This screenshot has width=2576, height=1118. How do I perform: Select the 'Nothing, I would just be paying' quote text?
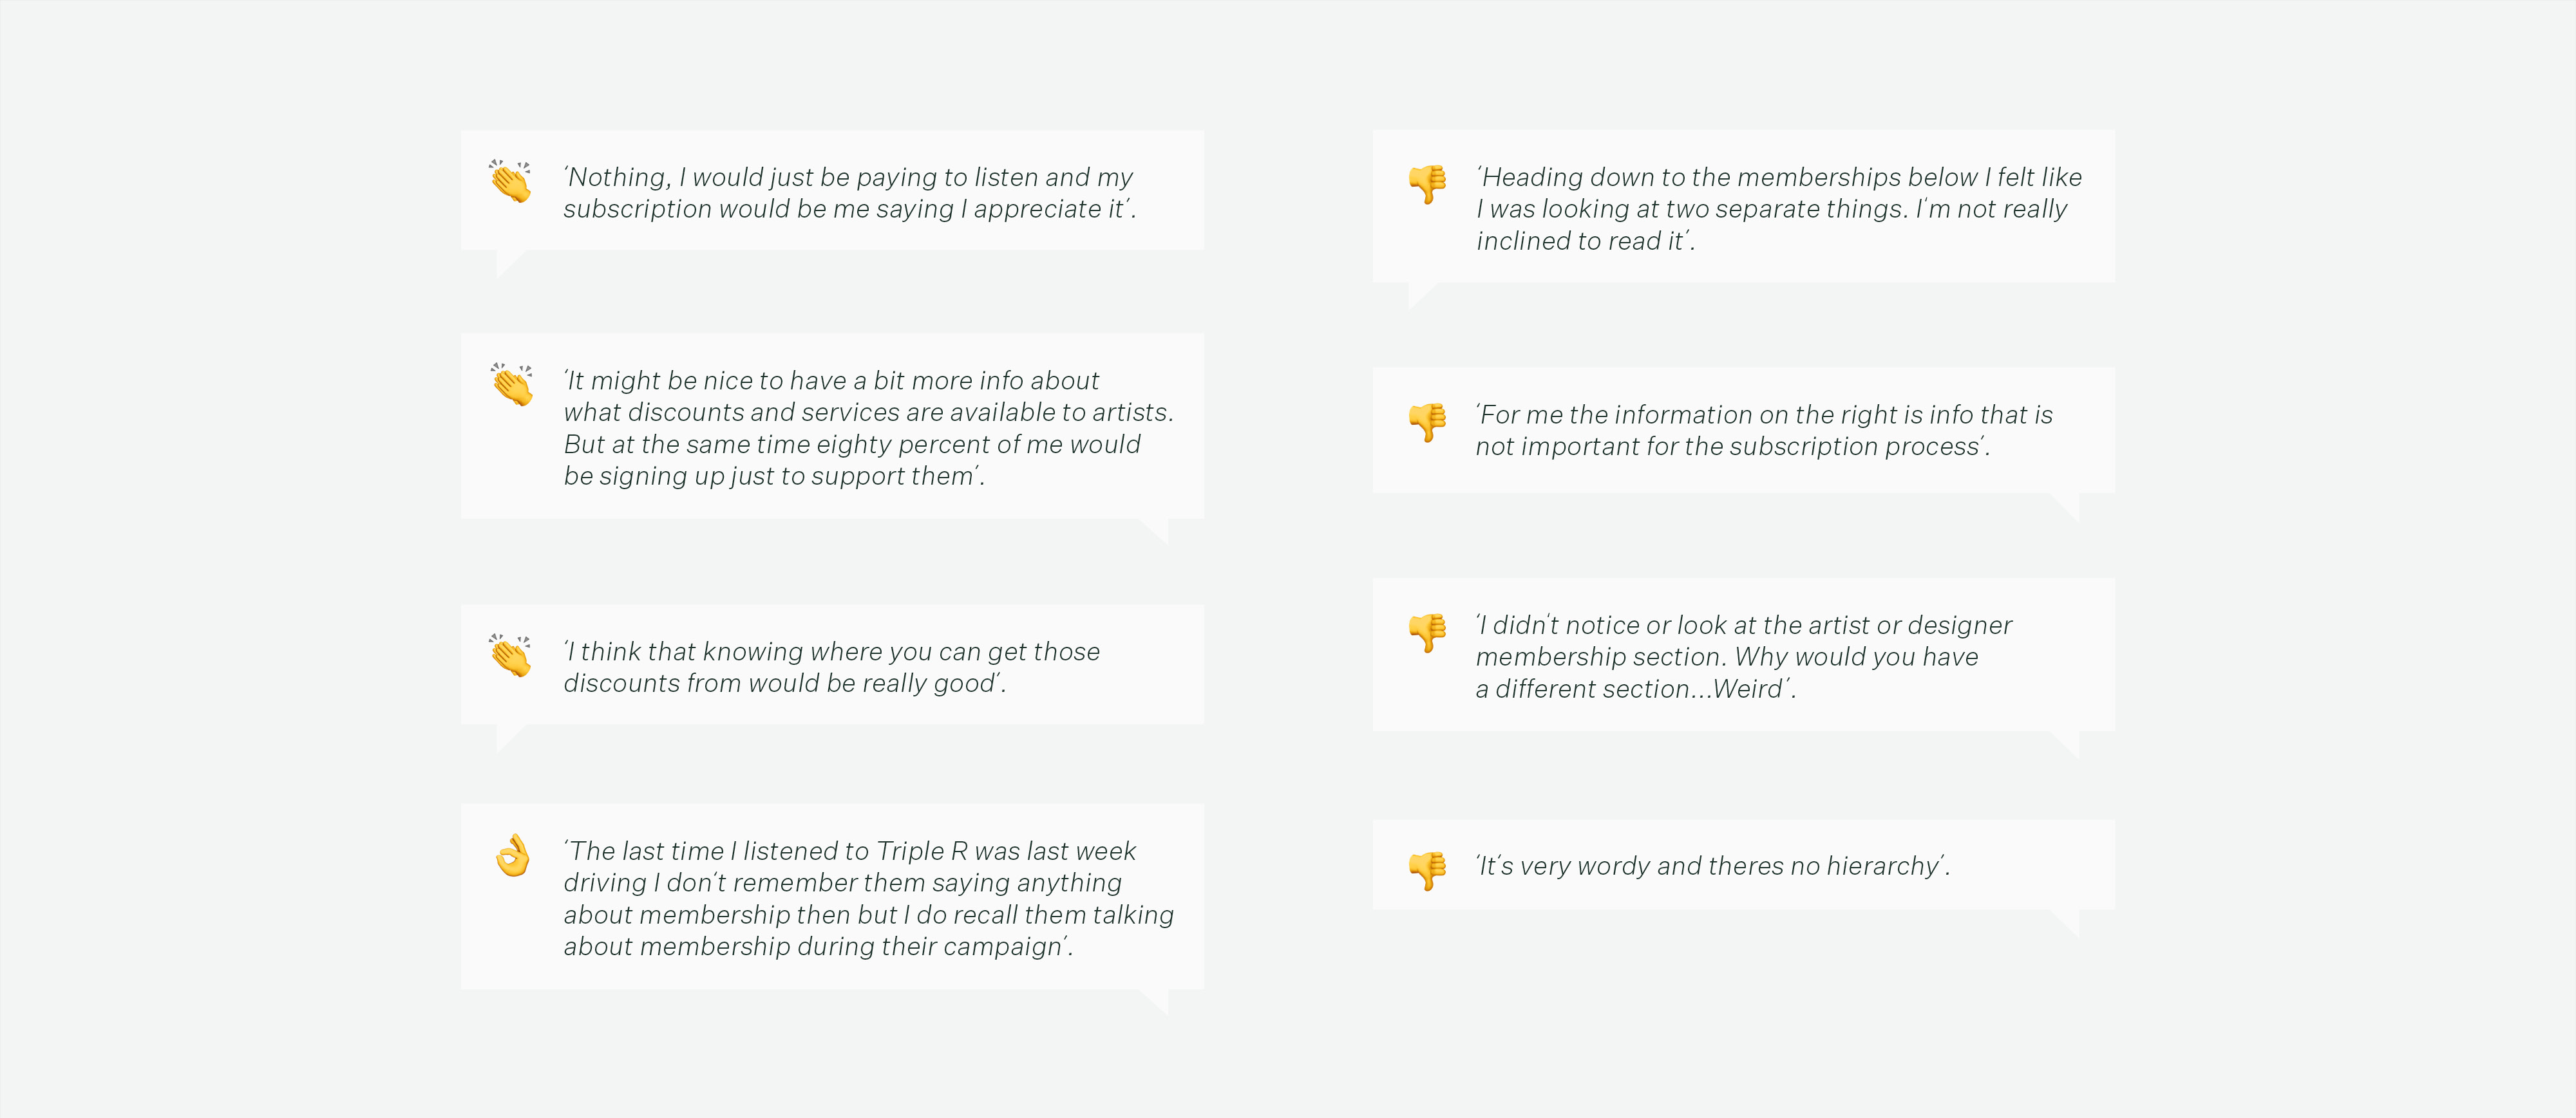pyautogui.click(x=849, y=193)
